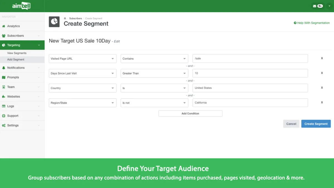Screen dimensions: 334x188
Task: Cancel the segment creation
Action: point(291,124)
